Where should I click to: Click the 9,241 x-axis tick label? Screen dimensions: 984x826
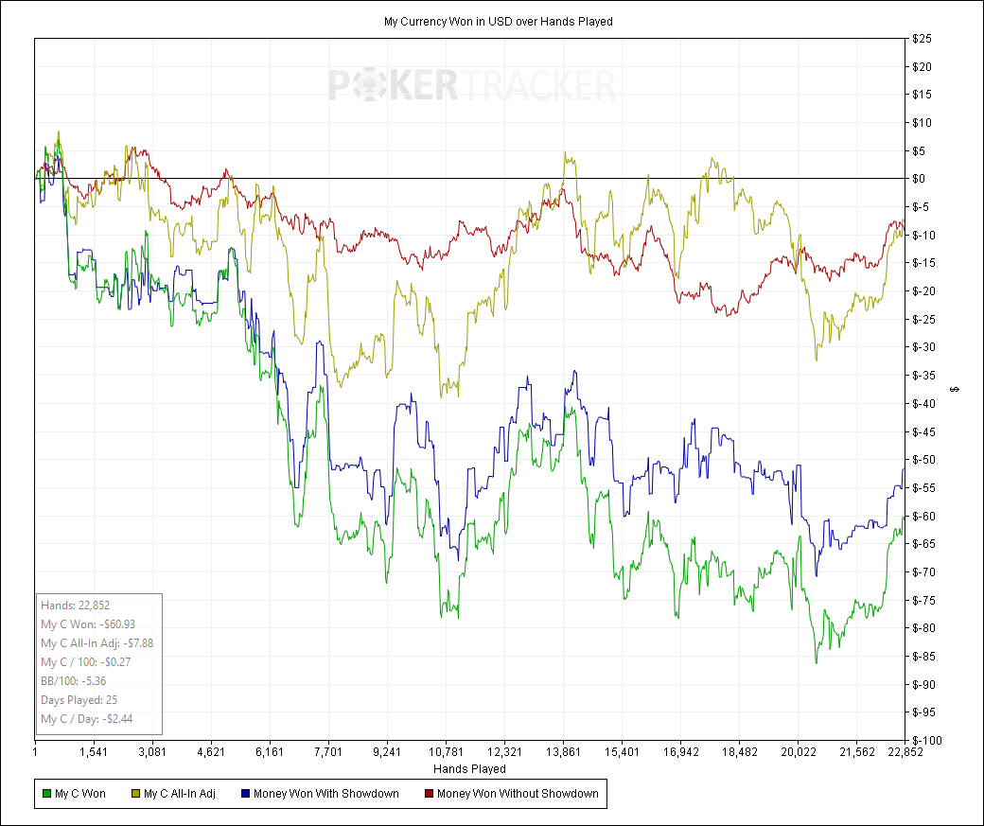[387, 752]
